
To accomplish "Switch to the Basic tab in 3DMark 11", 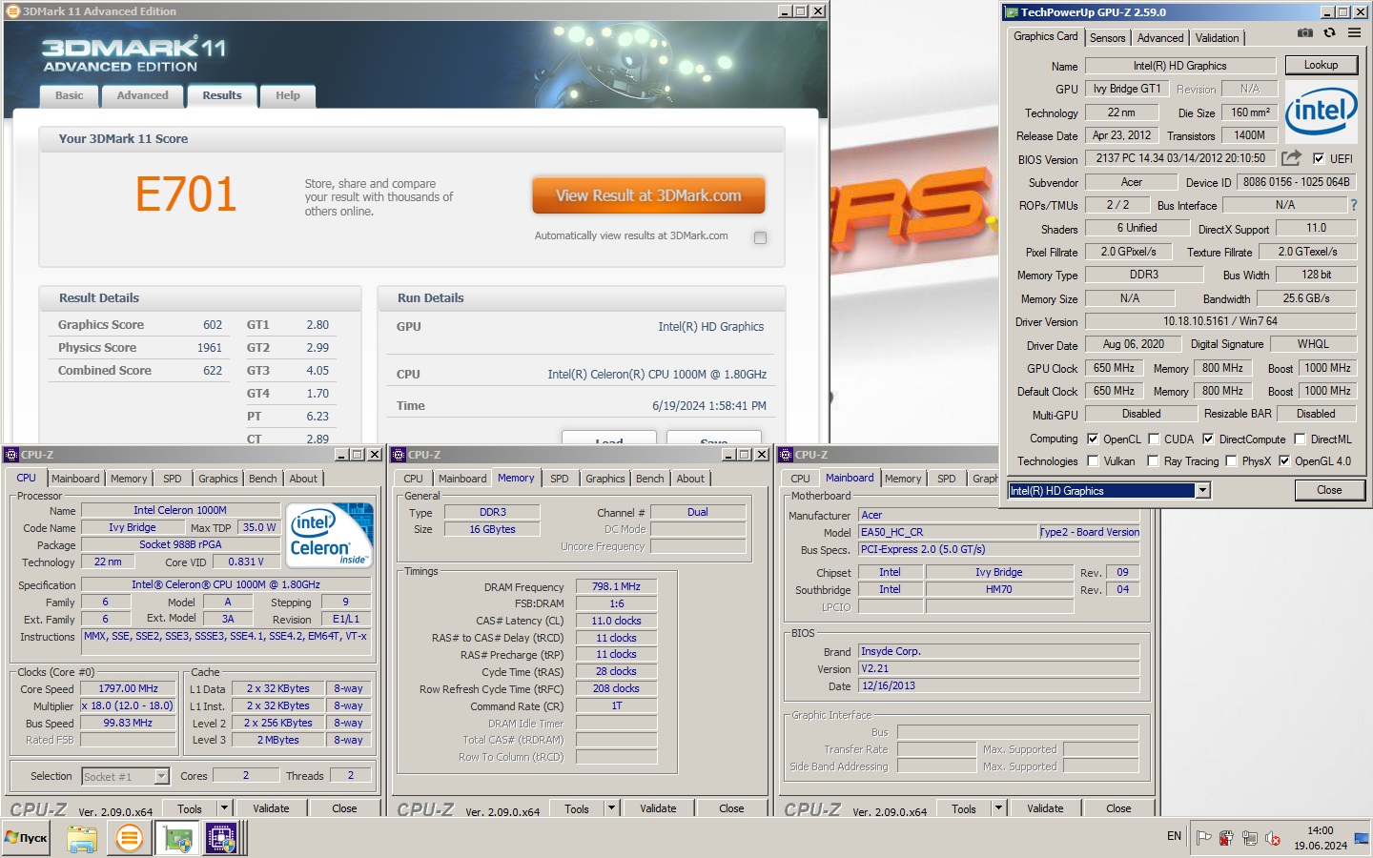I will pyautogui.click(x=69, y=95).
